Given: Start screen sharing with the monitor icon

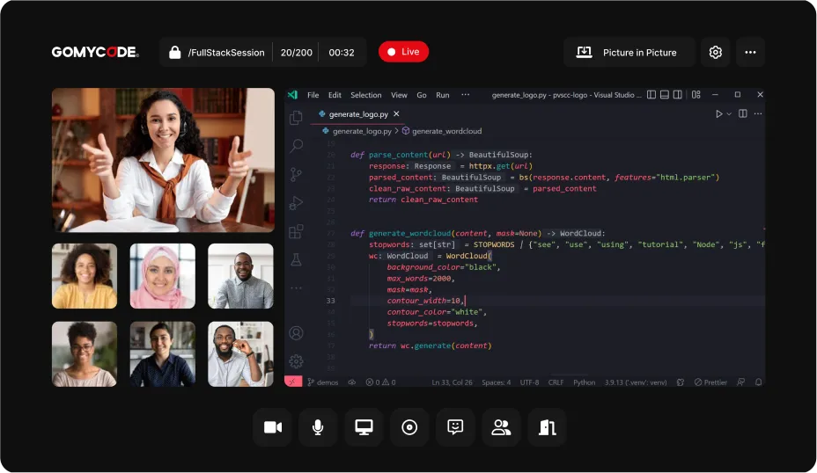Looking at the screenshot, I should point(364,428).
